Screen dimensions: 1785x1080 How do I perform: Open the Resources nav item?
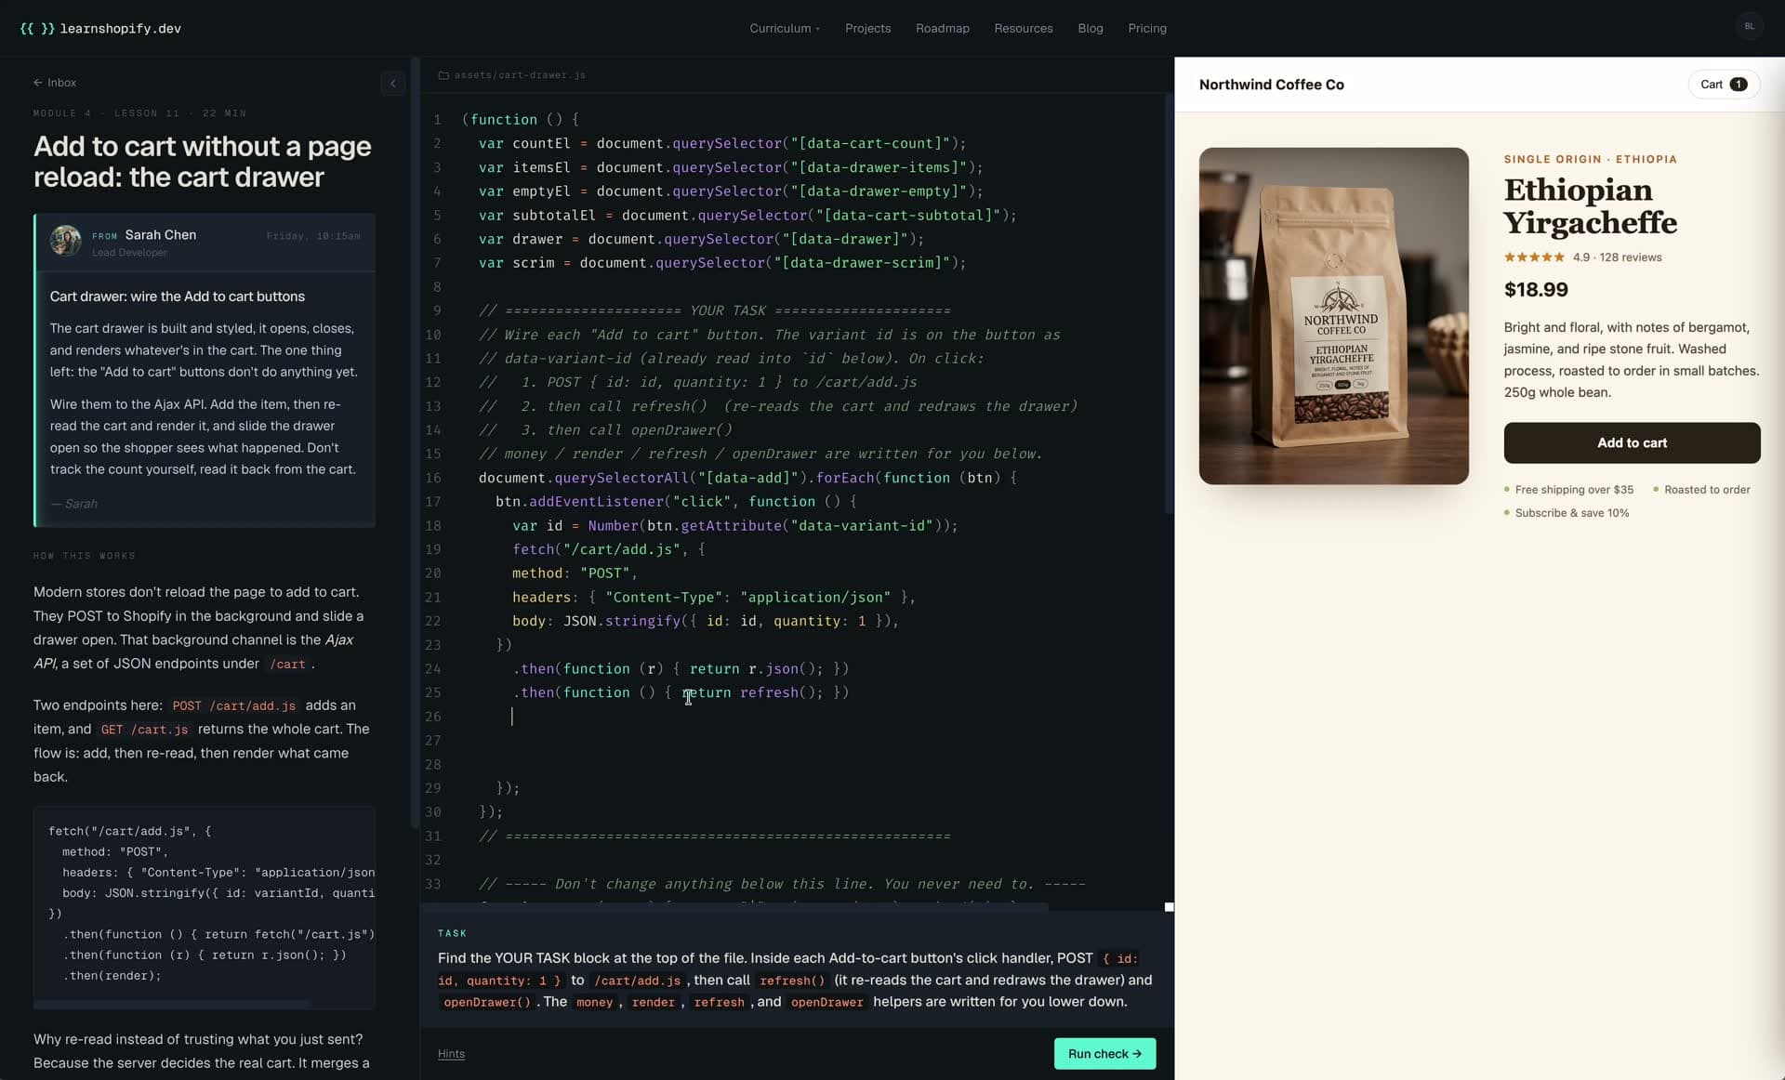(x=1023, y=28)
